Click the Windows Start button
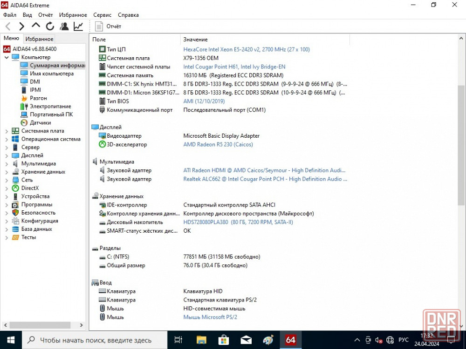Screen dimensions: 466x349 [x=11, y=340]
